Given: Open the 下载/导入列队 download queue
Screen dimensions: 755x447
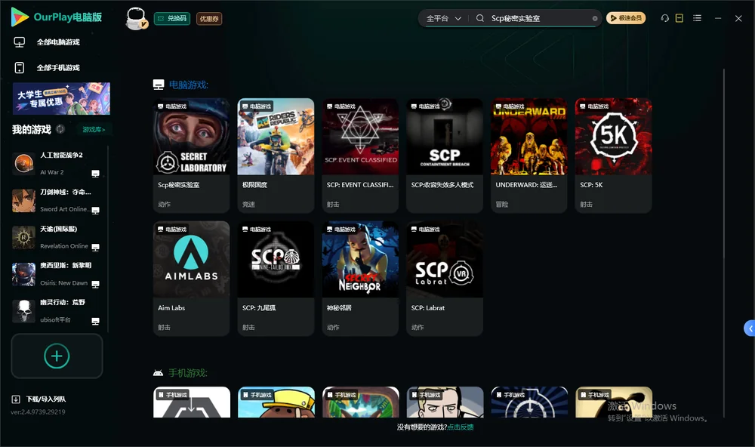Looking at the screenshot, I should (x=46, y=399).
